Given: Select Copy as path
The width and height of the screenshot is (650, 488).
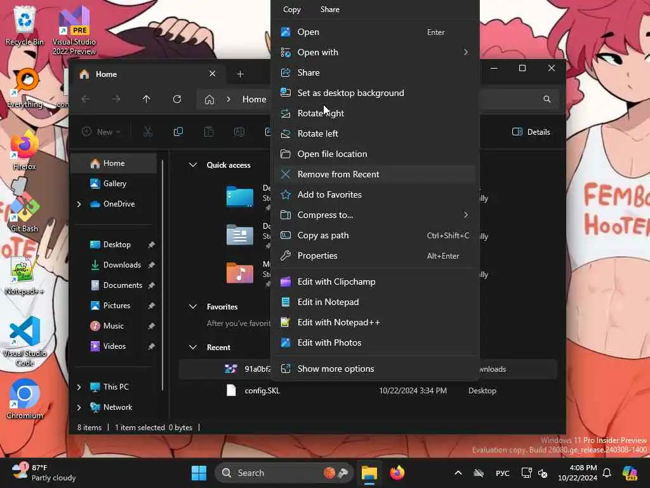Looking at the screenshot, I should (375, 235).
